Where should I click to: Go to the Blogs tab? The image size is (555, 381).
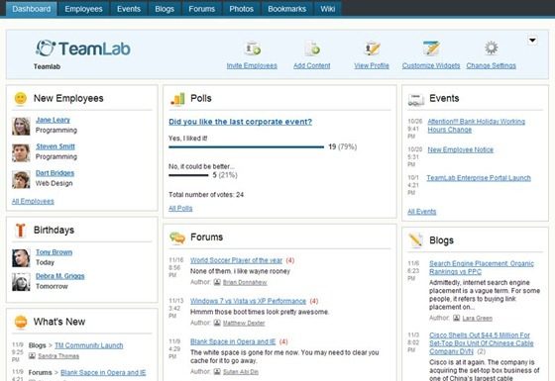point(165,9)
